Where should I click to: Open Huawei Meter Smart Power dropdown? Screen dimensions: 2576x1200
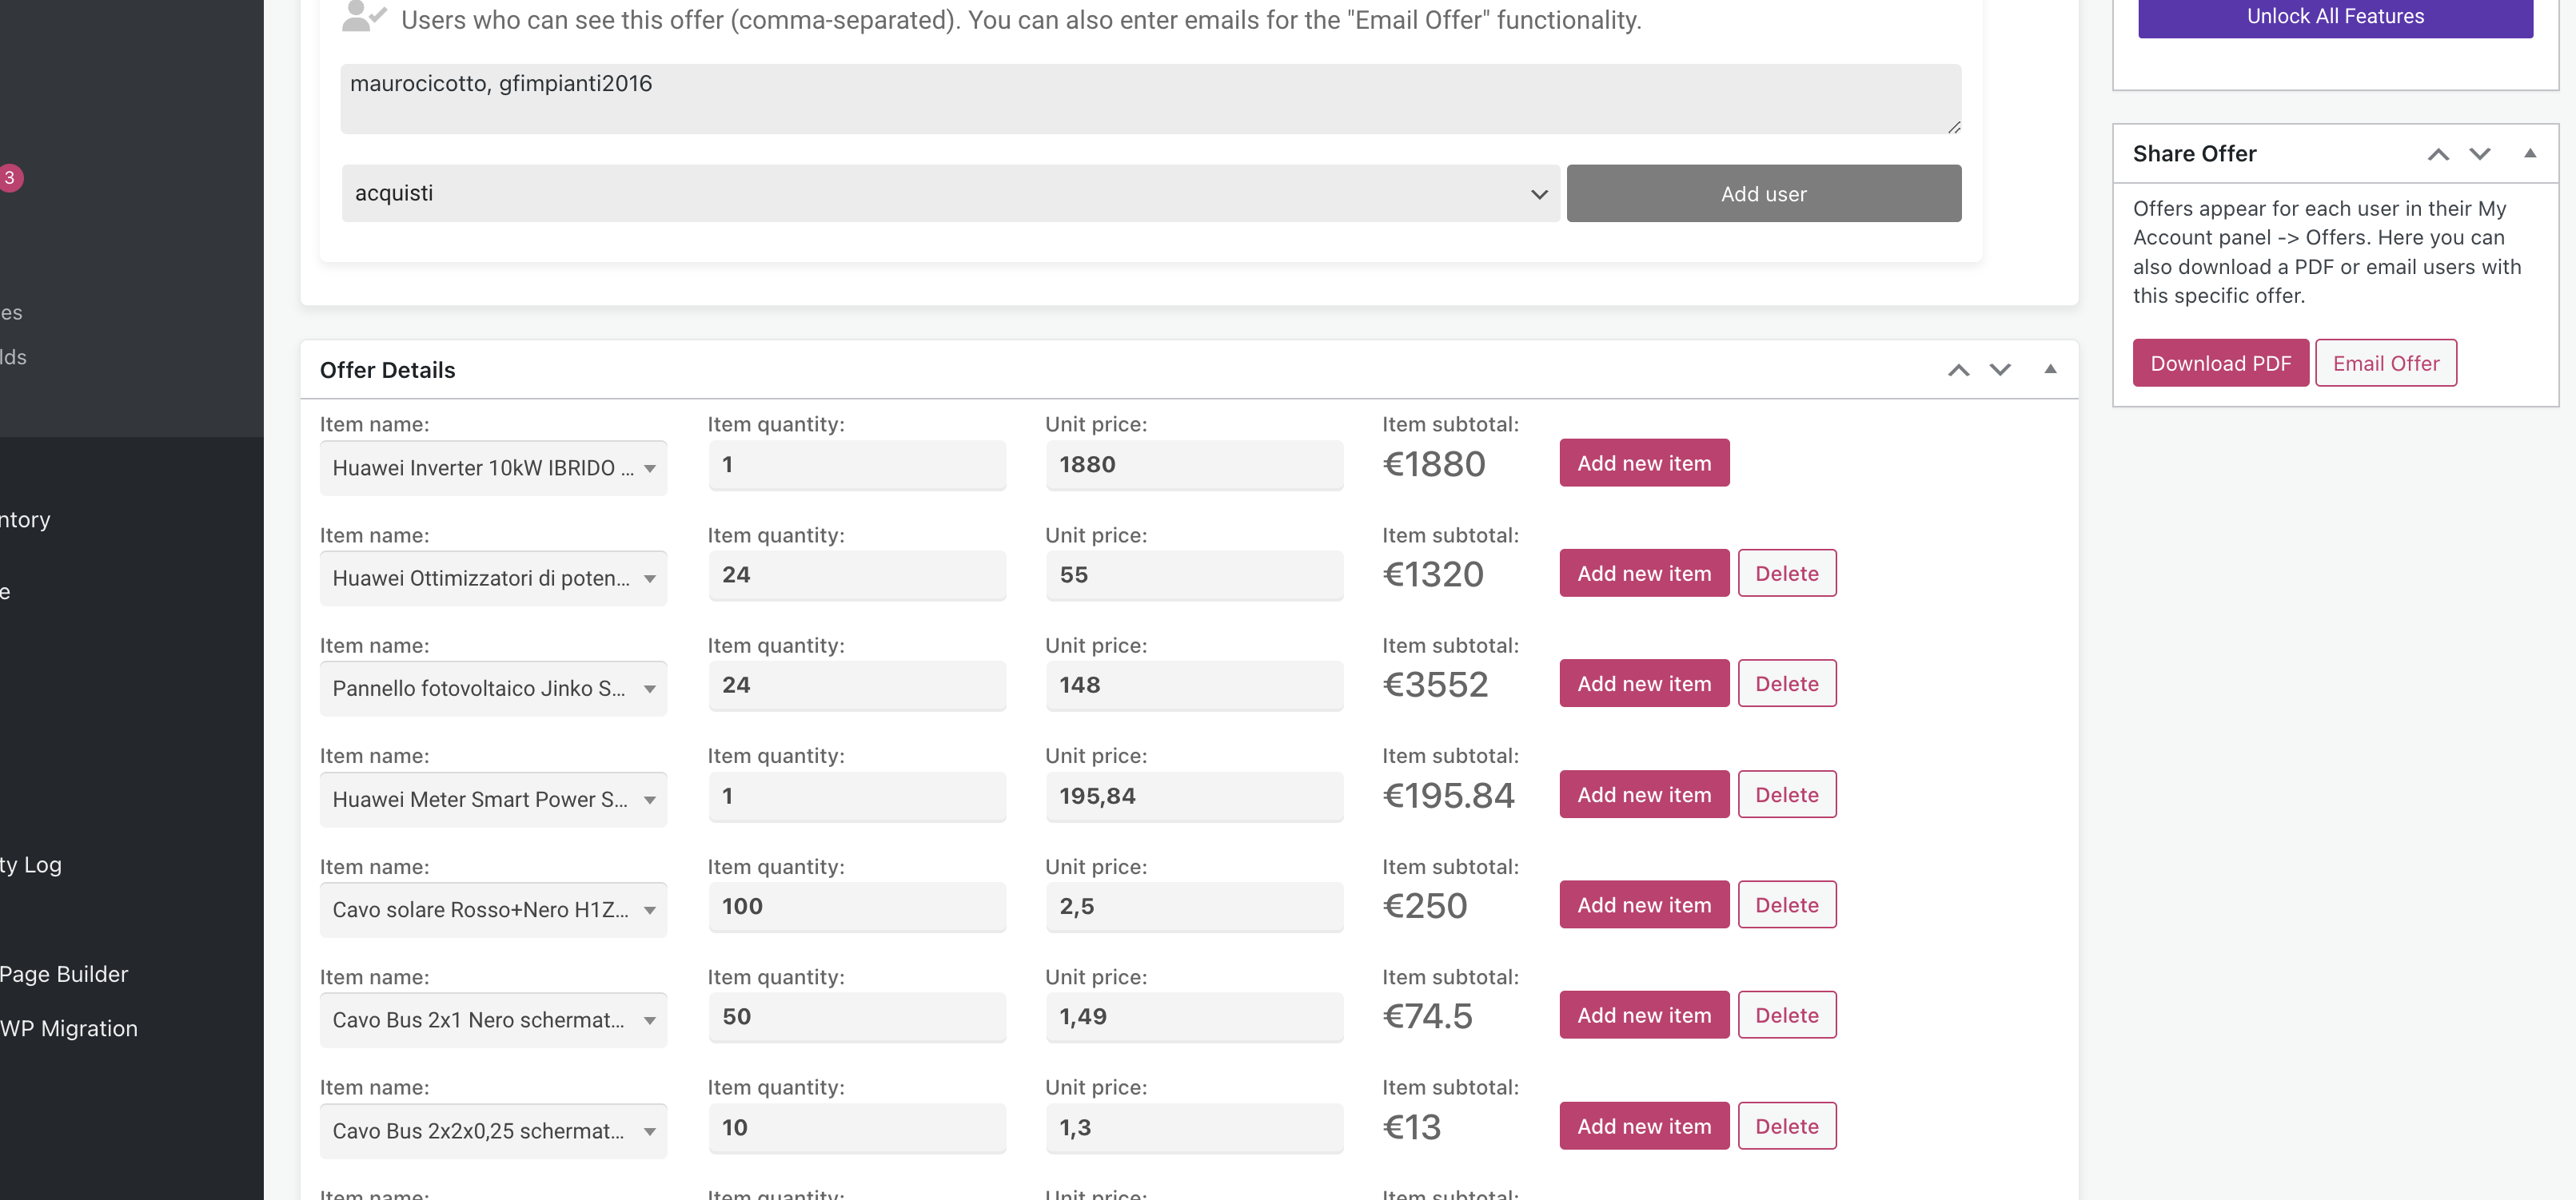tap(493, 799)
